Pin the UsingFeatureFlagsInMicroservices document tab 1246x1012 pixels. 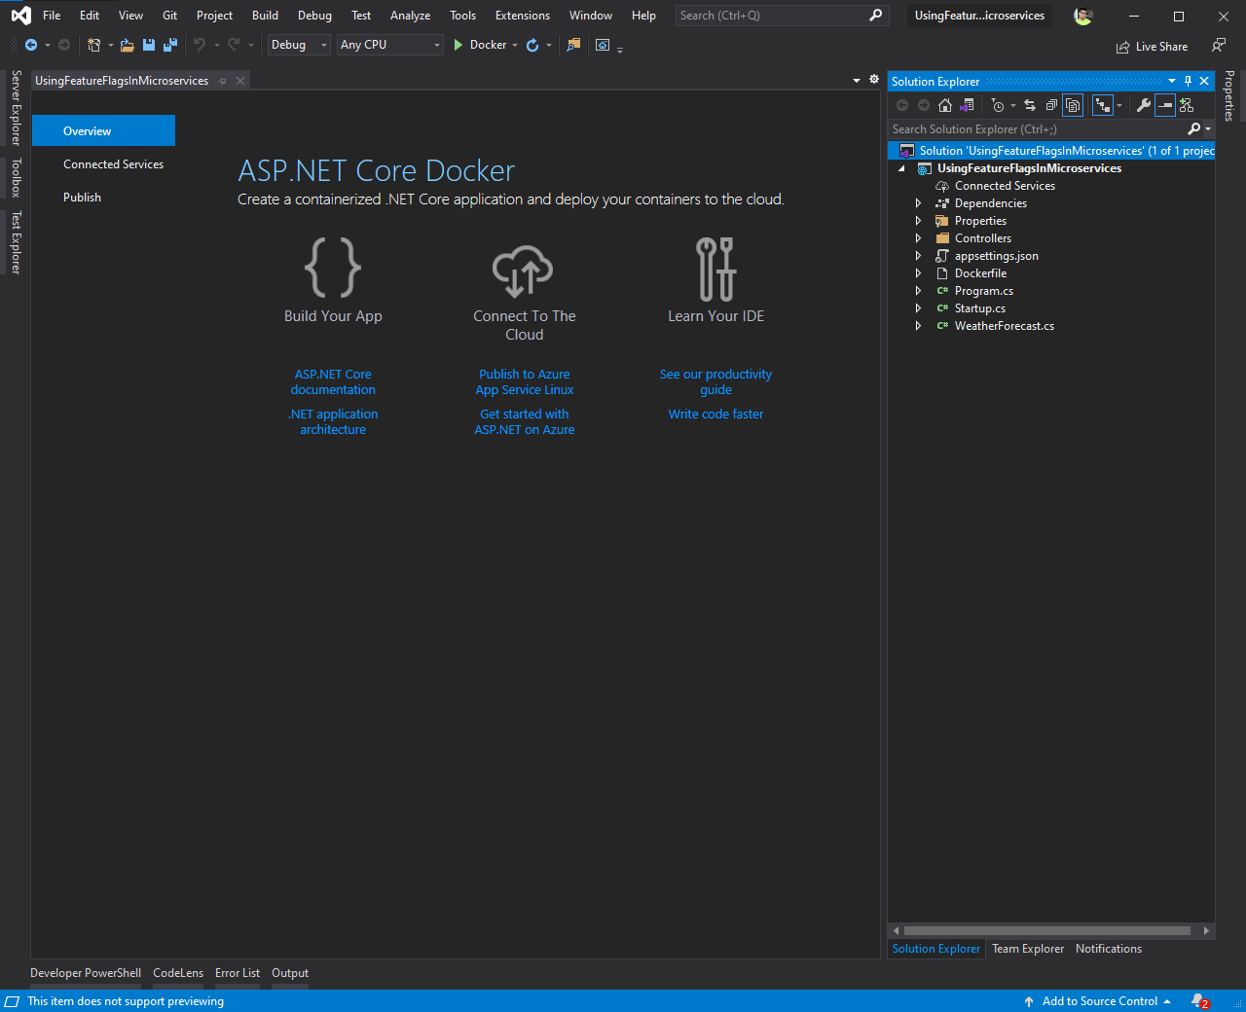click(x=223, y=81)
